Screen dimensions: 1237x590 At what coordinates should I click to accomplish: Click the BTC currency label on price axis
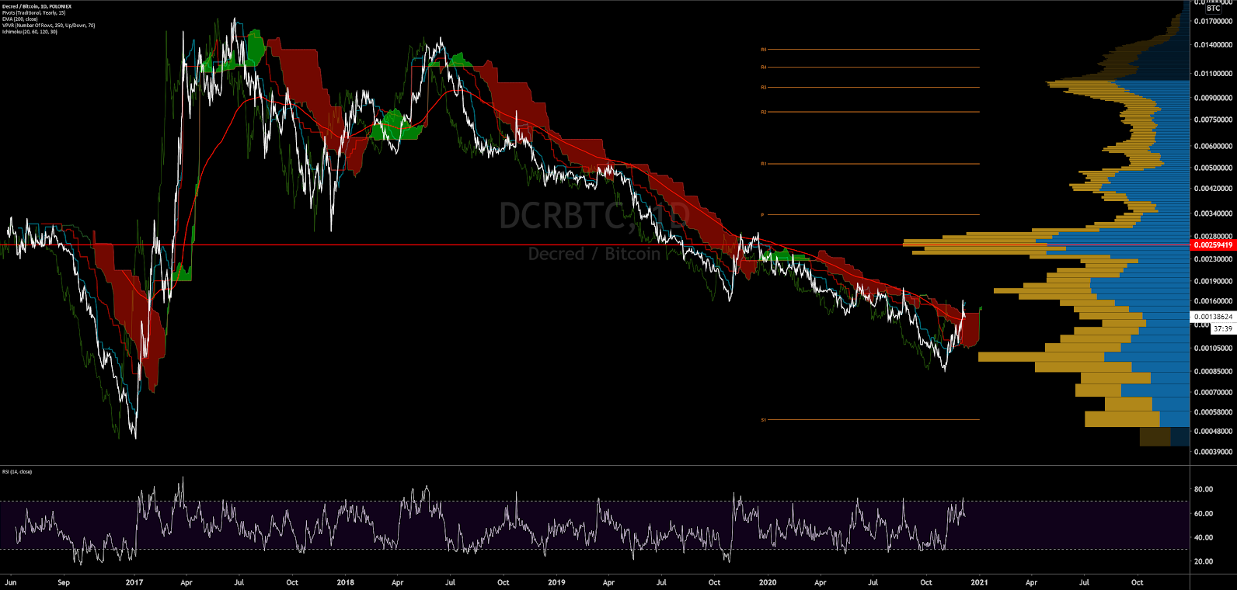[1213, 8]
